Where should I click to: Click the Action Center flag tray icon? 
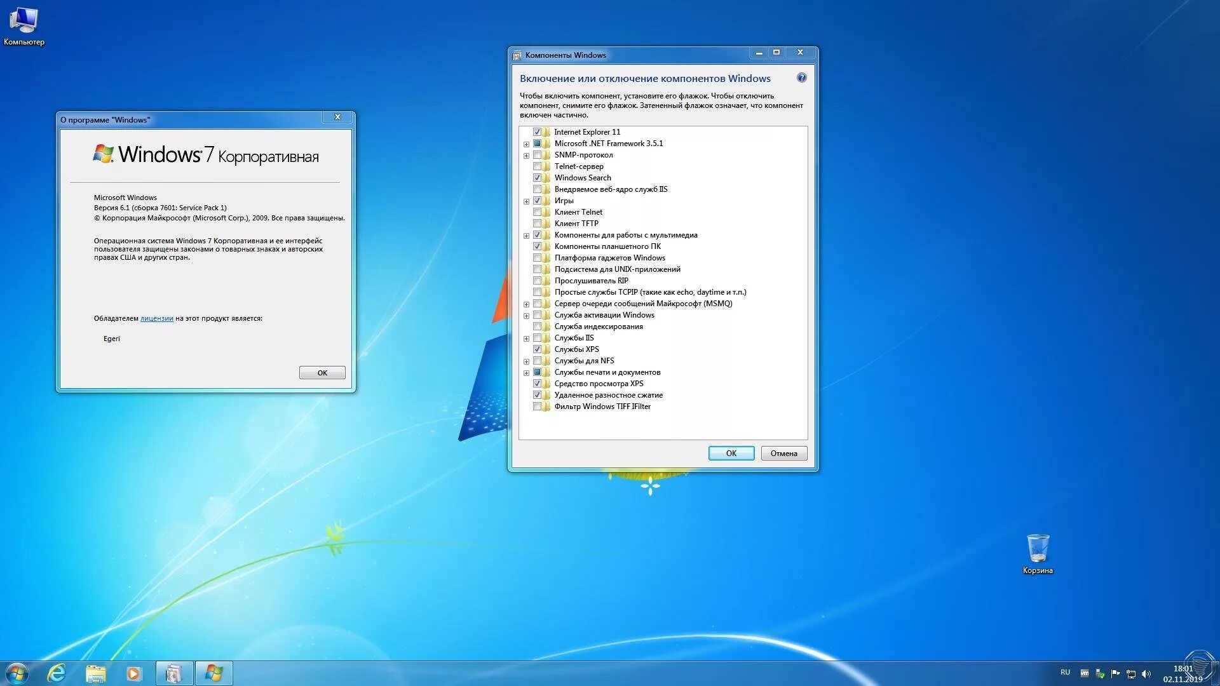coord(1115,674)
